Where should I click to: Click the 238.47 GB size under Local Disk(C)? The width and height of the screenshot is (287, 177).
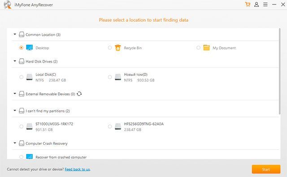point(57,80)
